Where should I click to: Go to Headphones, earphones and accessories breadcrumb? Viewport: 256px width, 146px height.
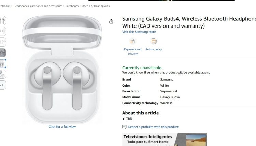38,6
